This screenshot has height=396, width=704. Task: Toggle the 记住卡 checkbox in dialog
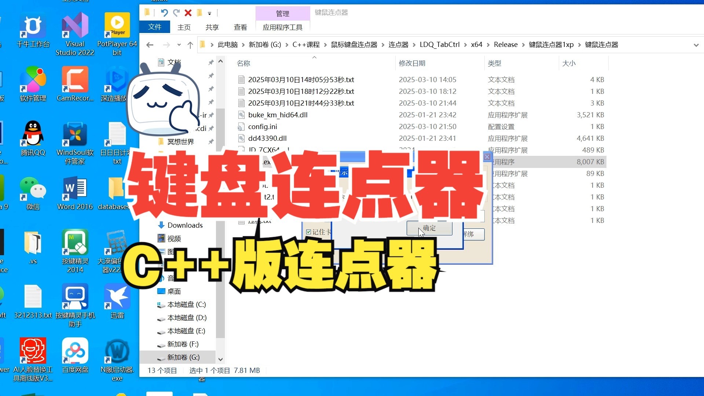coord(308,232)
